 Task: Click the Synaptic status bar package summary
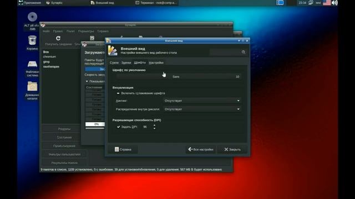131,170
